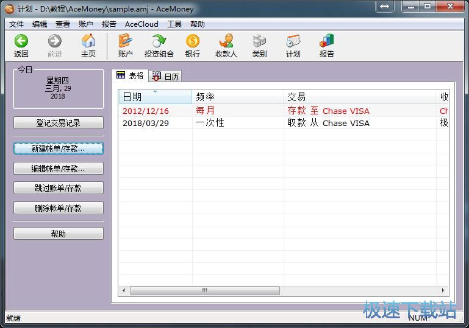Image resolution: width=469 pixels, height=328 pixels.
Task: Click the 跳过账单/存款 button
Action: tap(59, 188)
